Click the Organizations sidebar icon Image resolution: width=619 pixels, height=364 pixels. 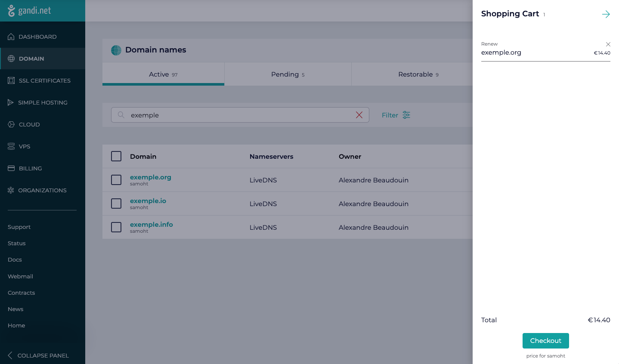(11, 190)
